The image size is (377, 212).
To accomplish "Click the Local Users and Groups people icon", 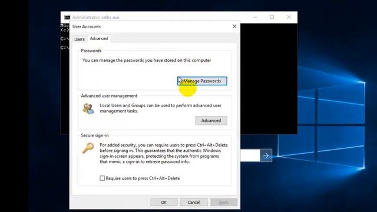I will coord(88,108).
